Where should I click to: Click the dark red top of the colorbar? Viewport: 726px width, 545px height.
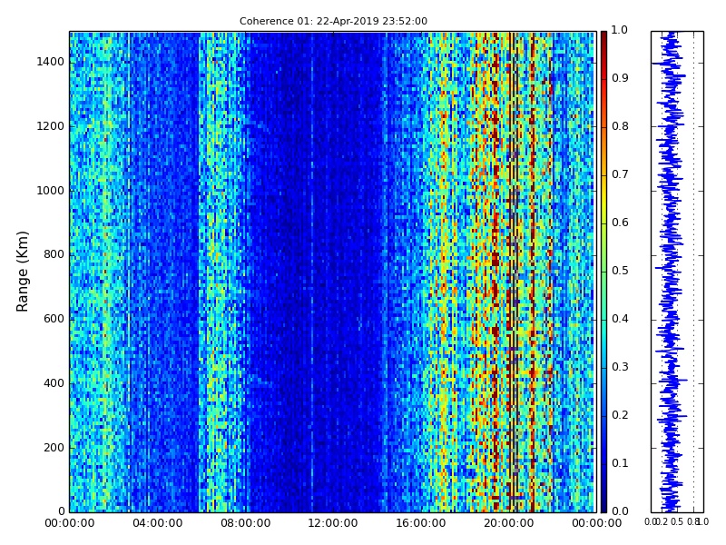pos(603,42)
